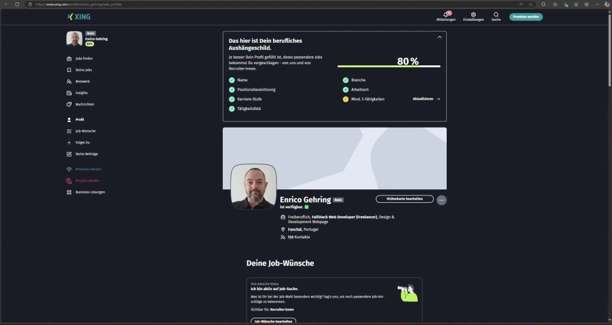
Task: Collapse the profile completion card
Action: [x=439, y=37]
